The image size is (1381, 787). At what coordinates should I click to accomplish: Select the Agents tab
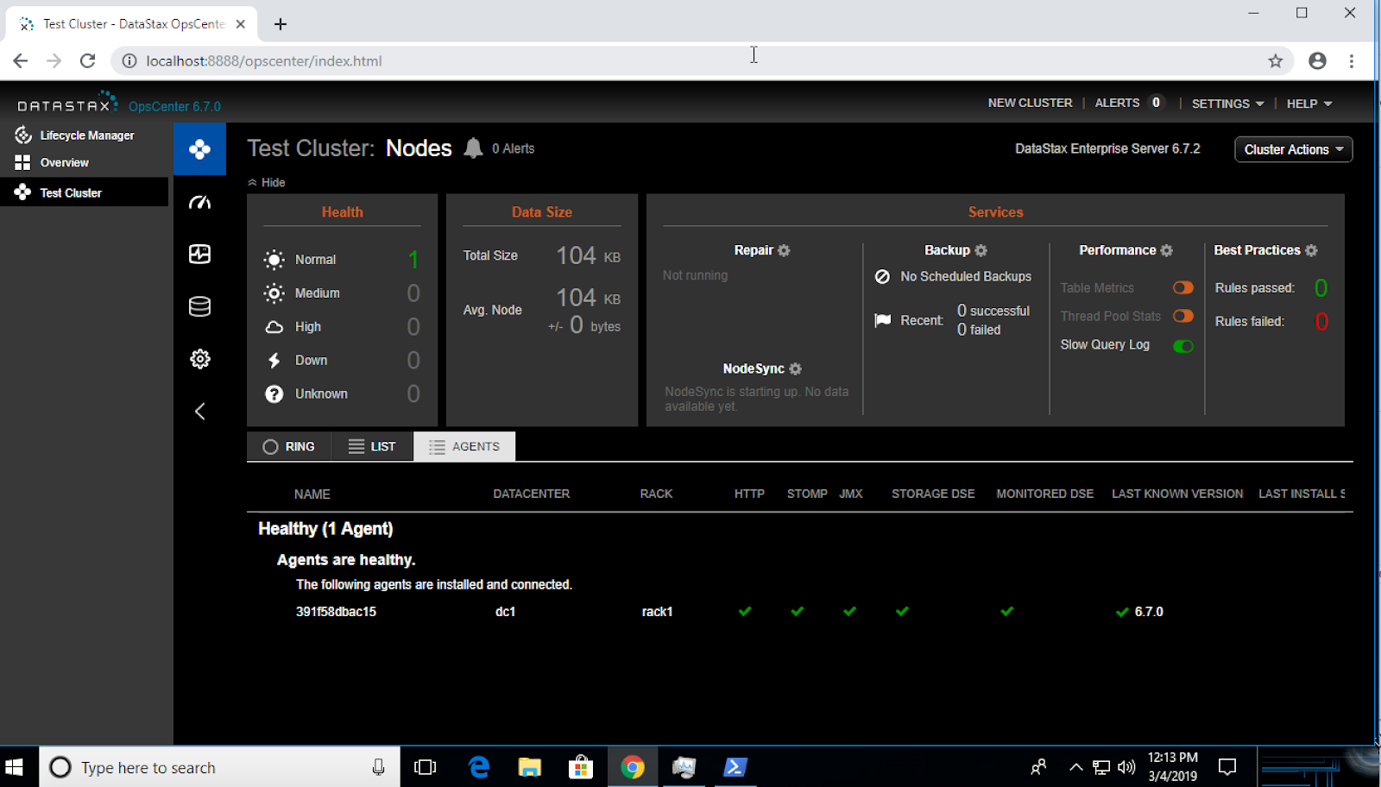click(x=464, y=446)
